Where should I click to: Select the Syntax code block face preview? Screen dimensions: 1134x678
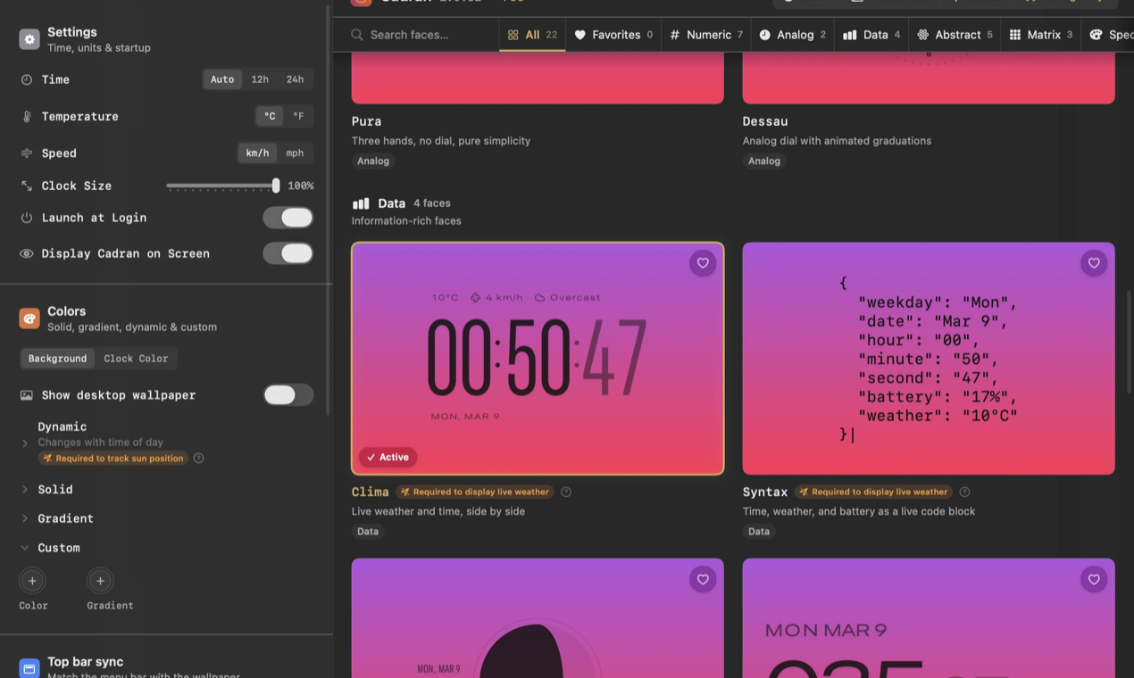pyautogui.click(x=929, y=359)
